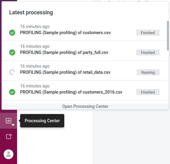Click the Processing Center tooltip label
Image resolution: width=170 pixels, height=164 pixels.
point(42,121)
